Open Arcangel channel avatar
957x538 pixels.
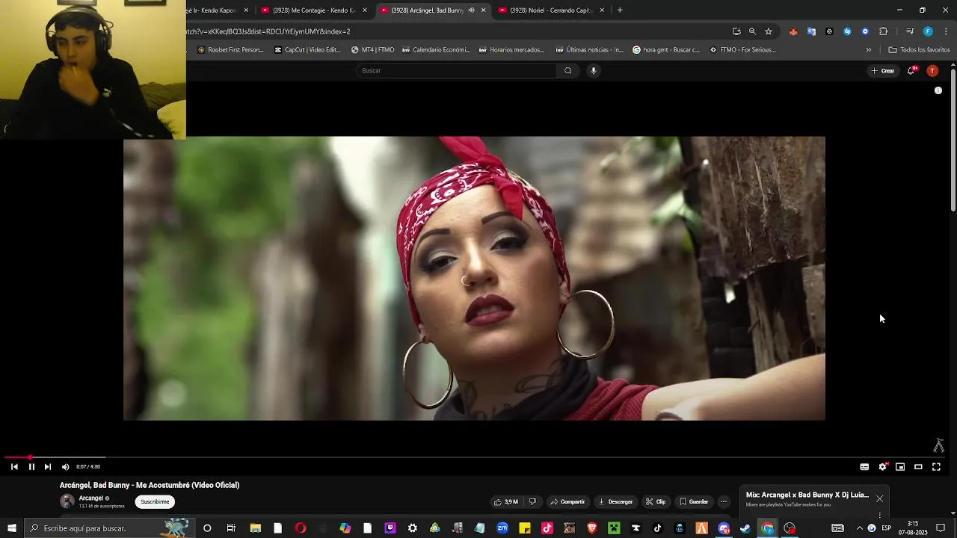pos(67,501)
